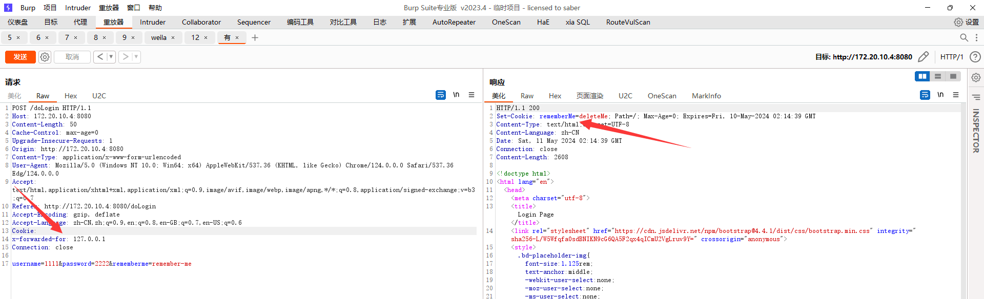Edit target with the pencil icon
The image size is (984, 299).
[x=923, y=57]
